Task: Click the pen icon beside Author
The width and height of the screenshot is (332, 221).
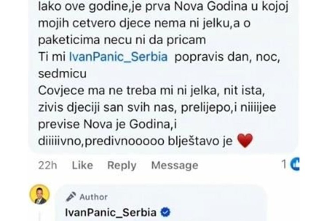Action: (x=71, y=197)
